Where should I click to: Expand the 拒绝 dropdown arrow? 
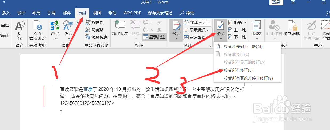[245, 23]
